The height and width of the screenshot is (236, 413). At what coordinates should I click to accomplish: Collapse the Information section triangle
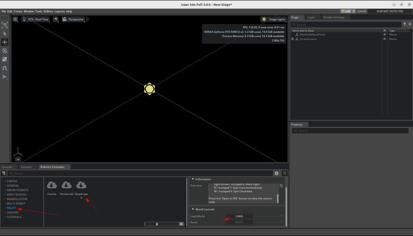pos(193,179)
